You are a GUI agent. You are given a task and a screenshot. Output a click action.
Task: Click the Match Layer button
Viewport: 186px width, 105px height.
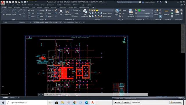pos(106,16)
